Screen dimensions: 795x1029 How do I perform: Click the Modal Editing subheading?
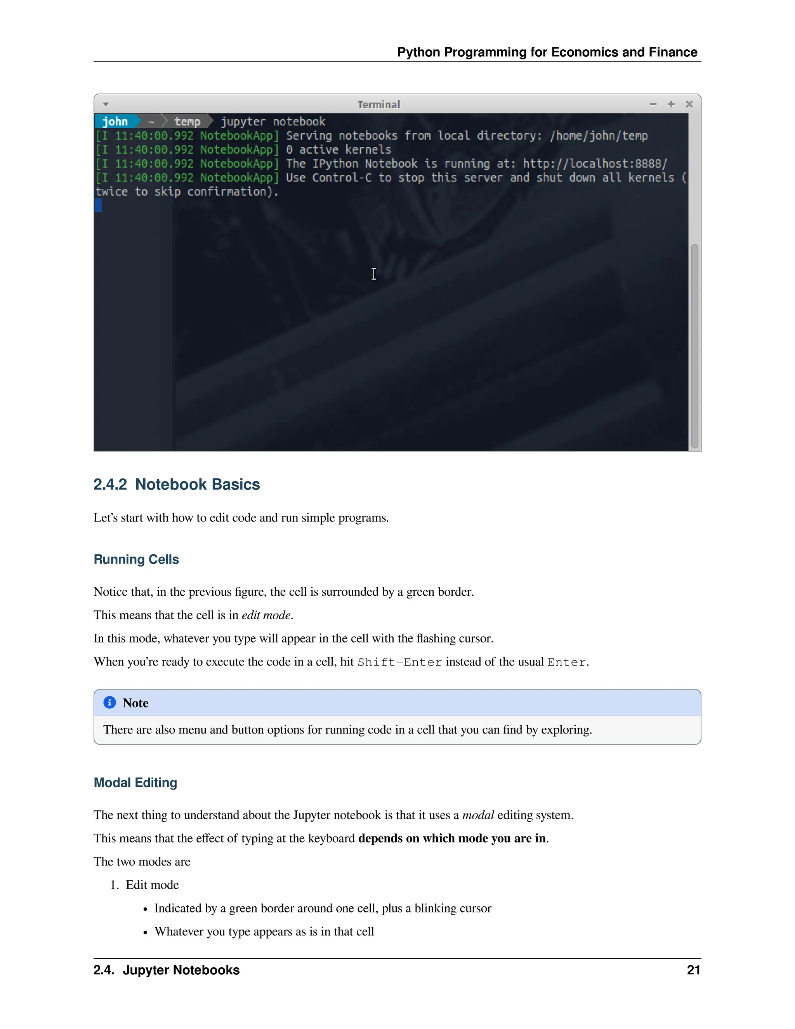[x=135, y=782]
